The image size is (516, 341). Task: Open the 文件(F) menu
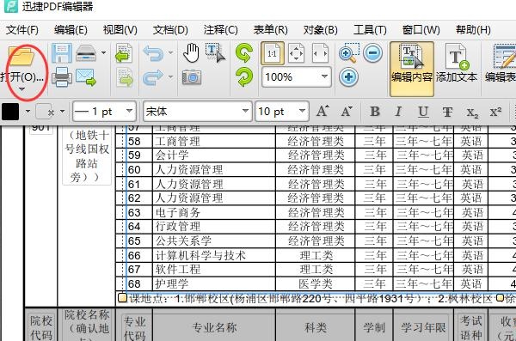point(22,30)
